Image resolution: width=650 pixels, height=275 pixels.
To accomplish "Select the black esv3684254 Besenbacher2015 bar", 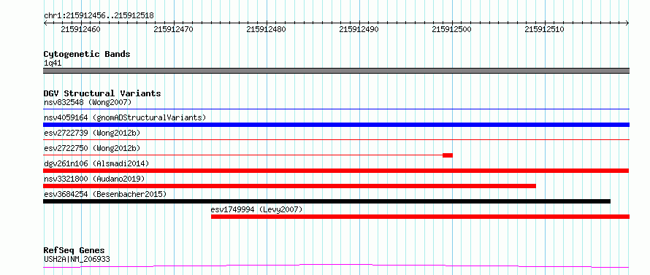I will (327, 201).
